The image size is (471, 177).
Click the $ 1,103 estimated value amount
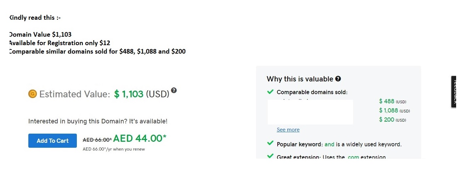[x=129, y=94]
